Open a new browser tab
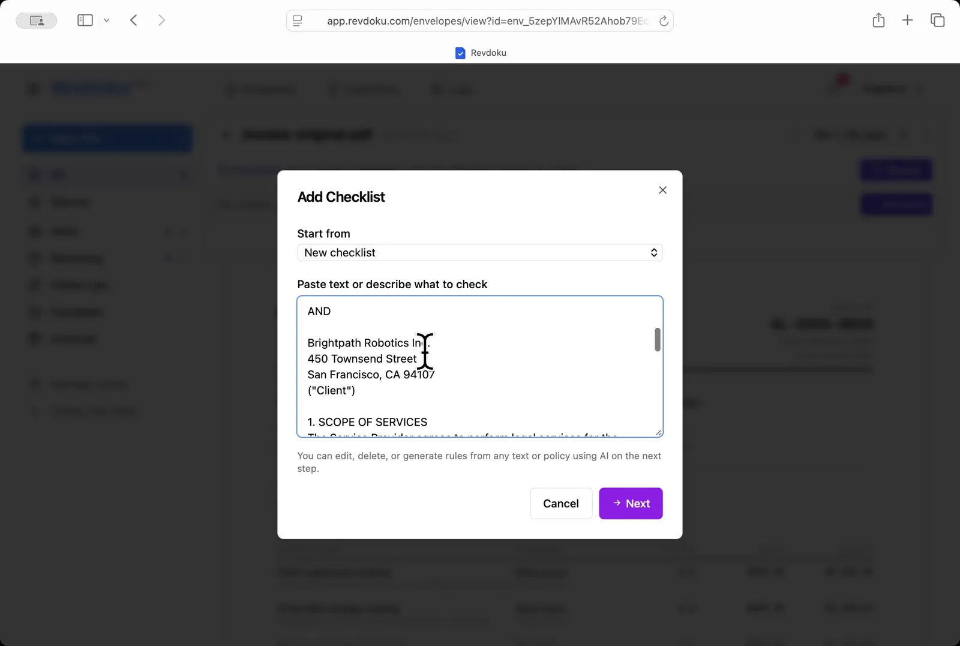Viewport: 960px width, 646px height. pyautogui.click(x=907, y=20)
